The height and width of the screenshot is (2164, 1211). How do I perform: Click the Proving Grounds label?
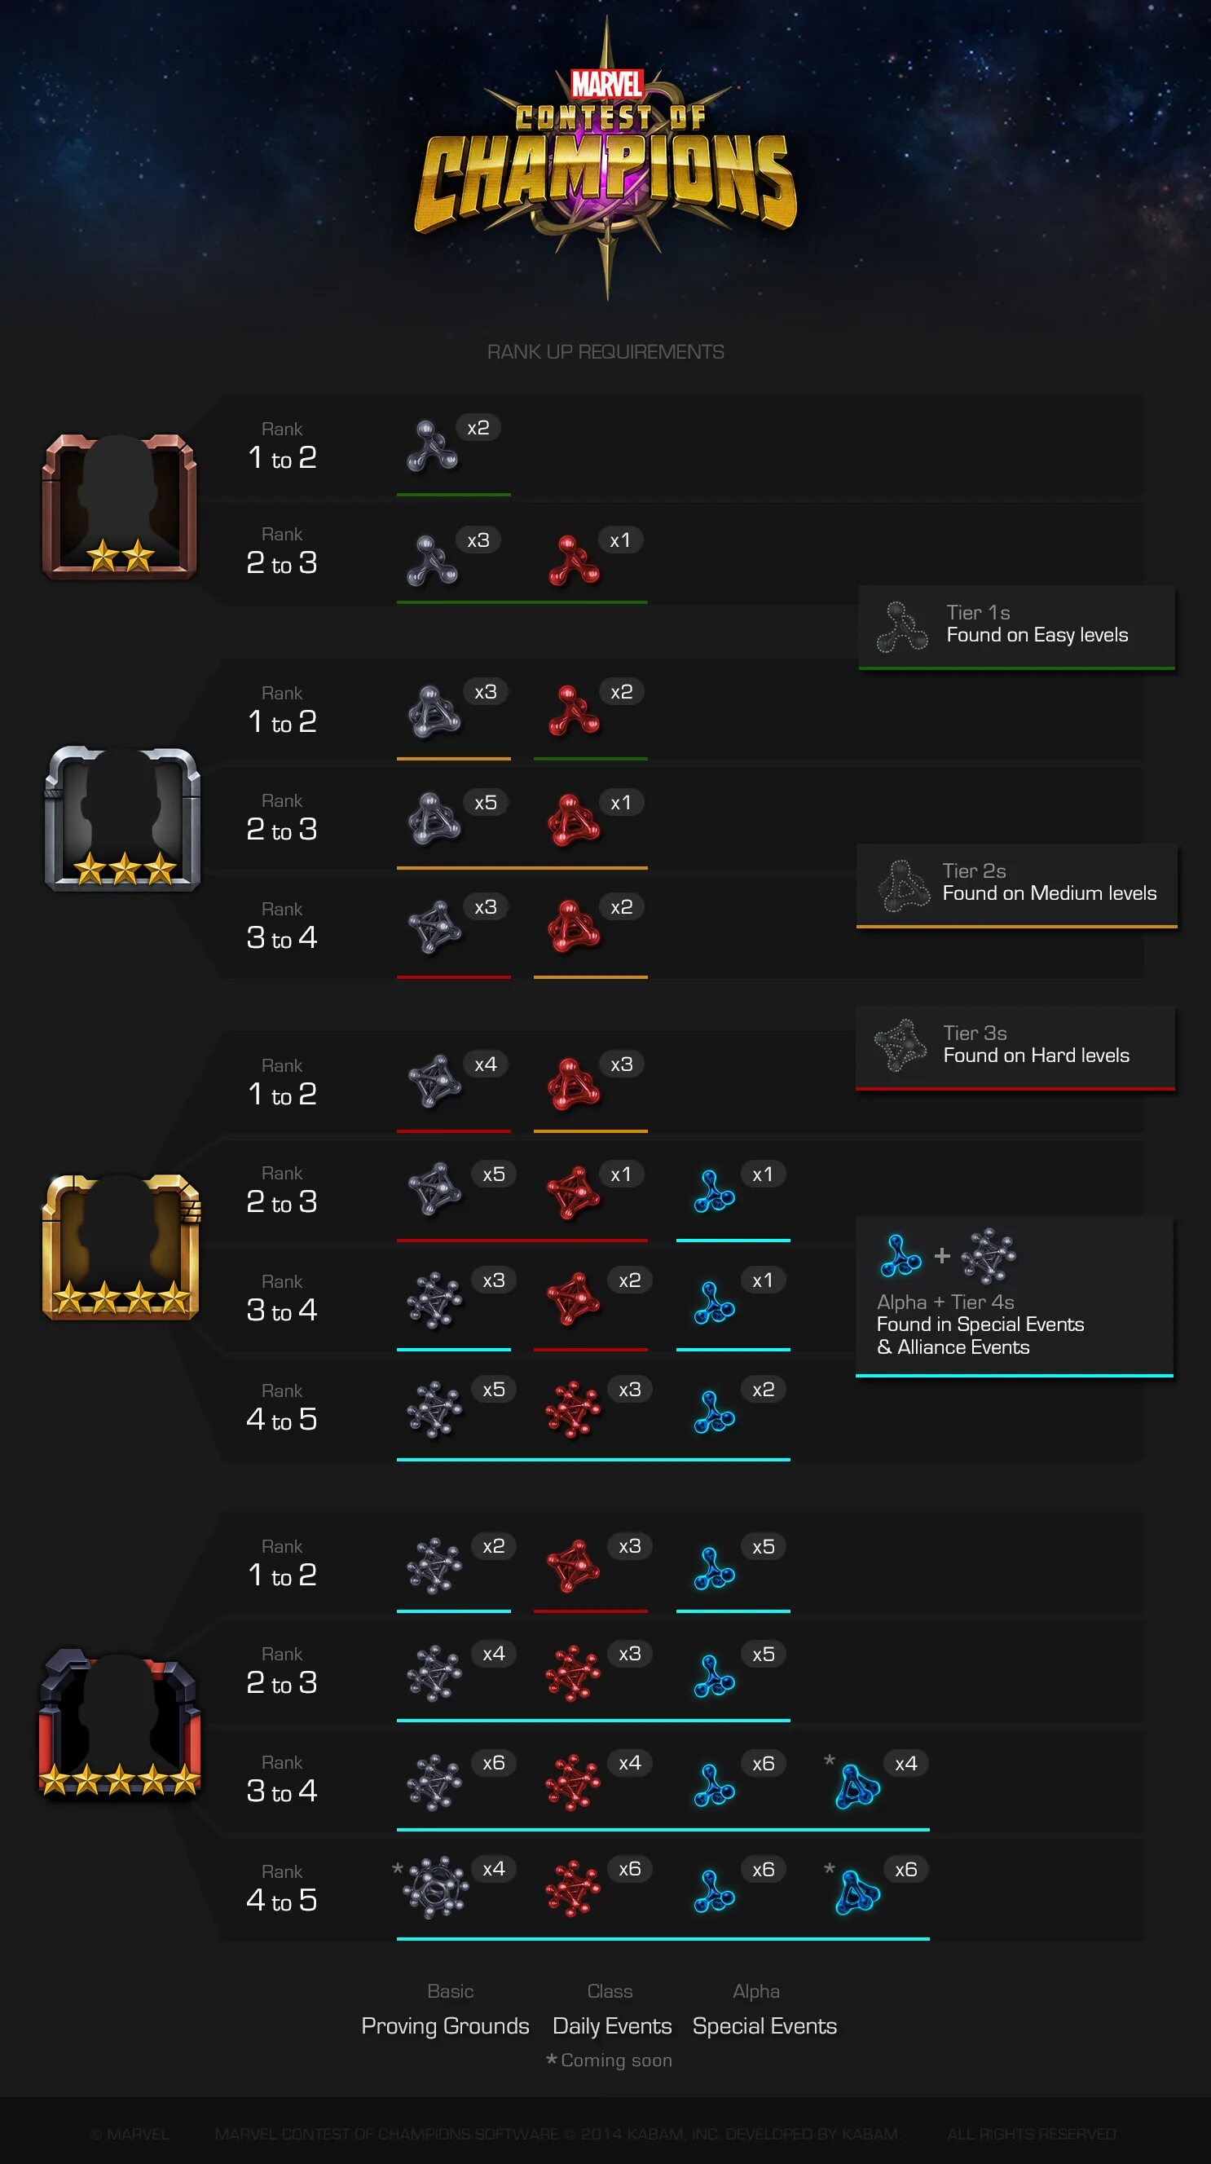tap(445, 2025)
